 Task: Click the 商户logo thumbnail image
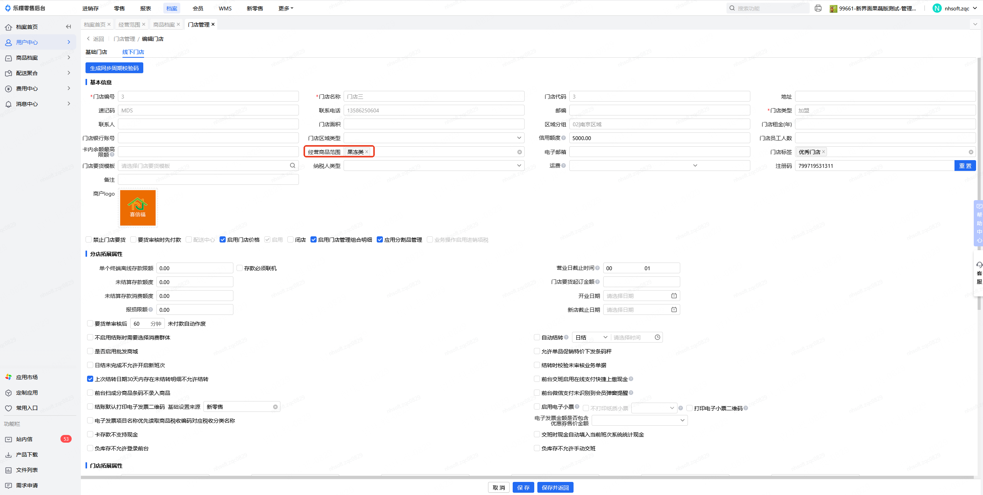point(138,208)
